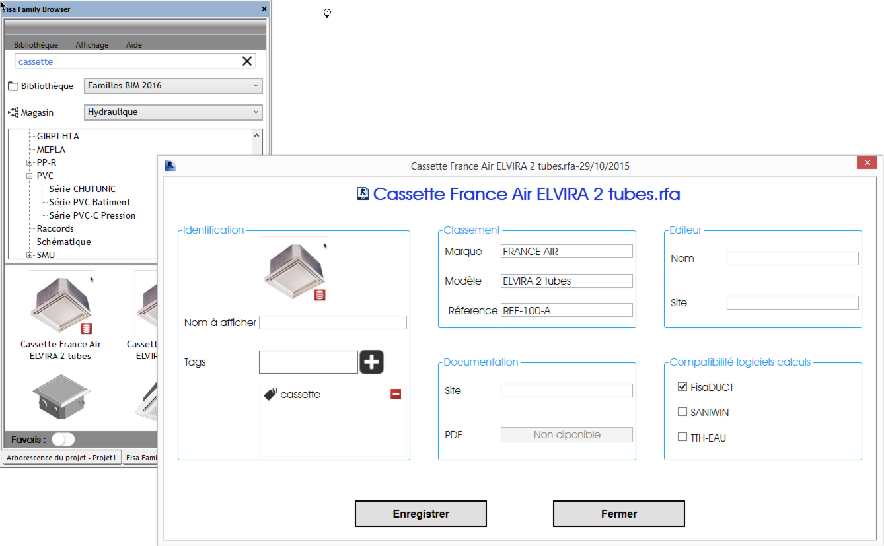Open the Hydraulique magasin dropdown
884x546 pixels.
click(x=173, y=112)
